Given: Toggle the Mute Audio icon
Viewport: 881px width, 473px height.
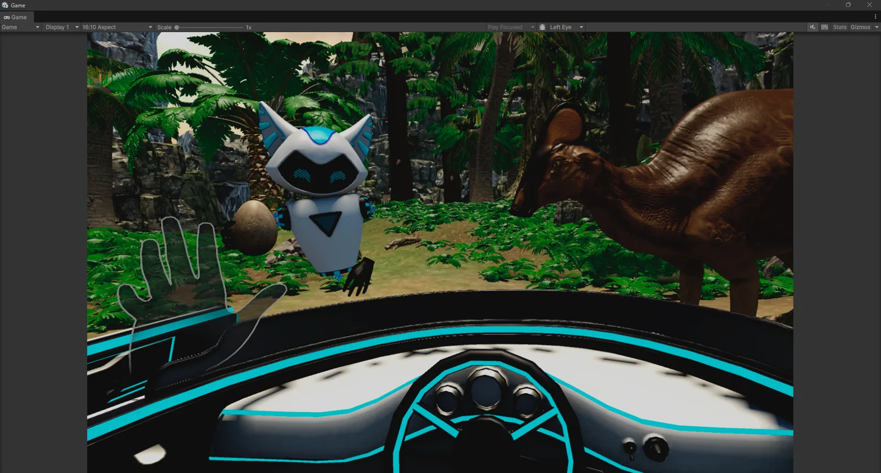Looking at the screenshot, I should [x=813, y=27].
